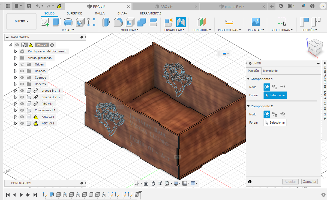Image resolution: width=327 pixels, height=200 pixels.
Task: Select the Revolve tool icon
Action: (68, 22)
